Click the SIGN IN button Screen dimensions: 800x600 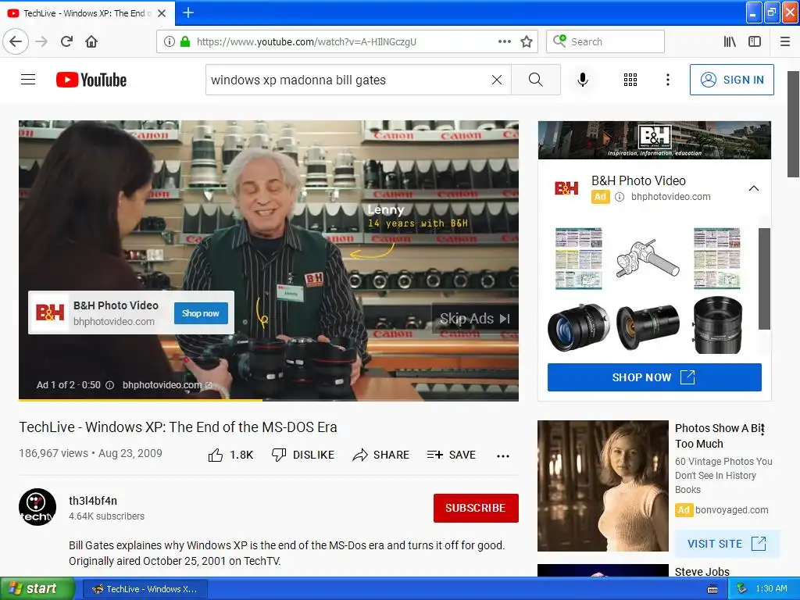point(731,80)
